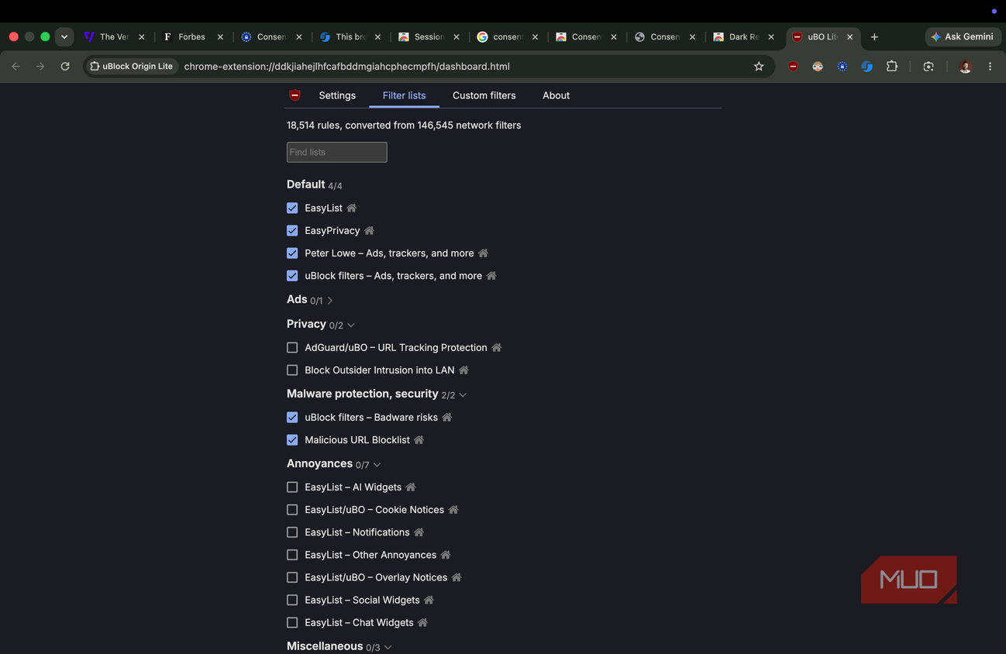Enable AdGuard/uBO – URL Tracking Protection
1006x654 pixels.
[x=292, y=347]
